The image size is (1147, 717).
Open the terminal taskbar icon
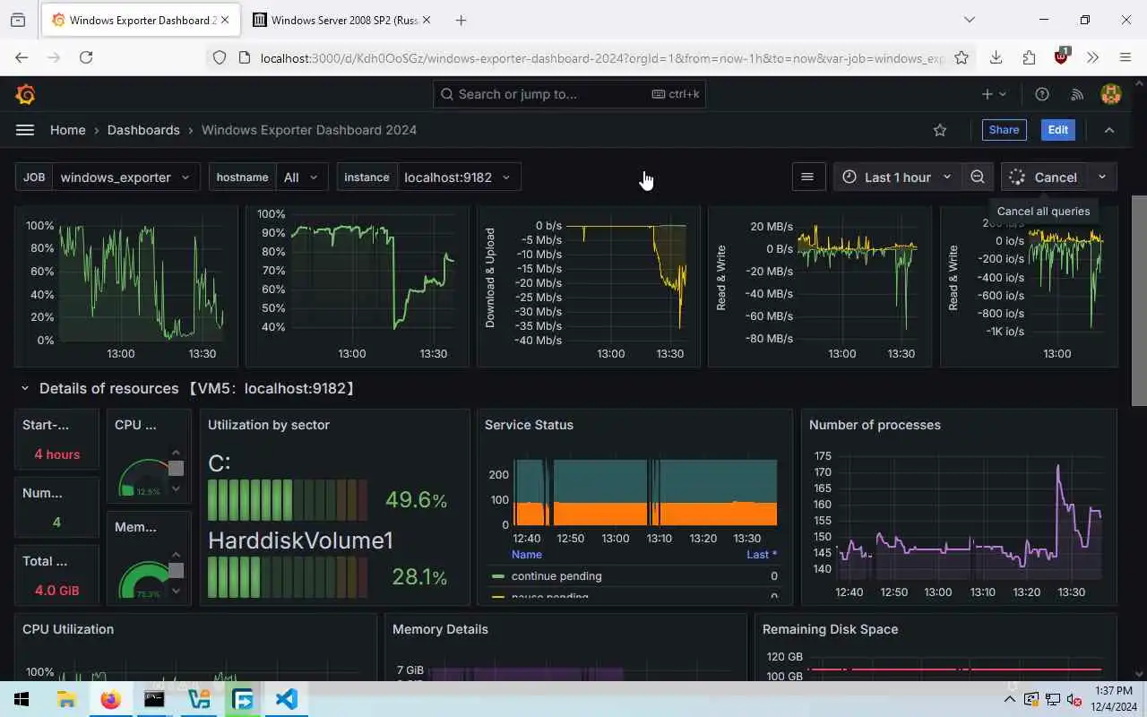(154, 699)
